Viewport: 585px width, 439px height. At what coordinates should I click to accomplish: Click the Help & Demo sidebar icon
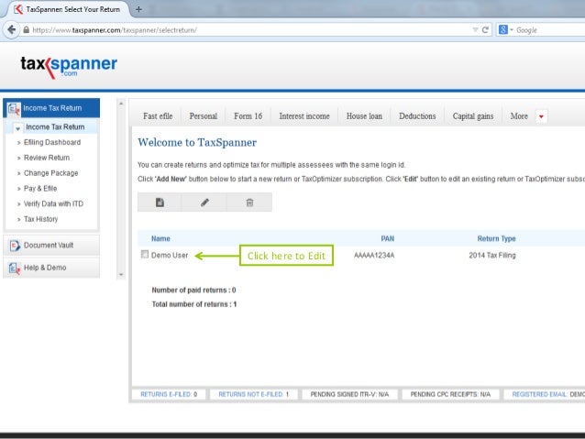(14, 269)
